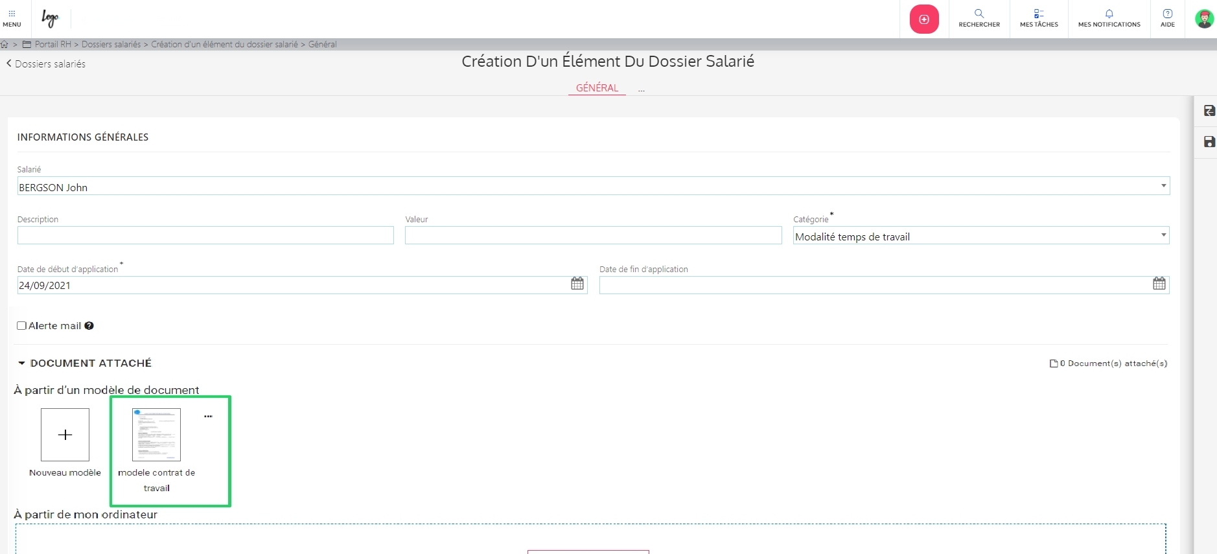This screenshot has height=554, width=1217.
Task: Click the save-and-return icon in right sidebar
Action: pyautogui.click(x=1209, y=111)
